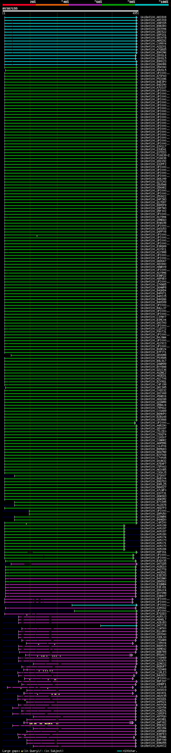Click the short cyan alignment bar for Q4STI8
This screenshot has width=171, height=753.
(x=119, y=626)
